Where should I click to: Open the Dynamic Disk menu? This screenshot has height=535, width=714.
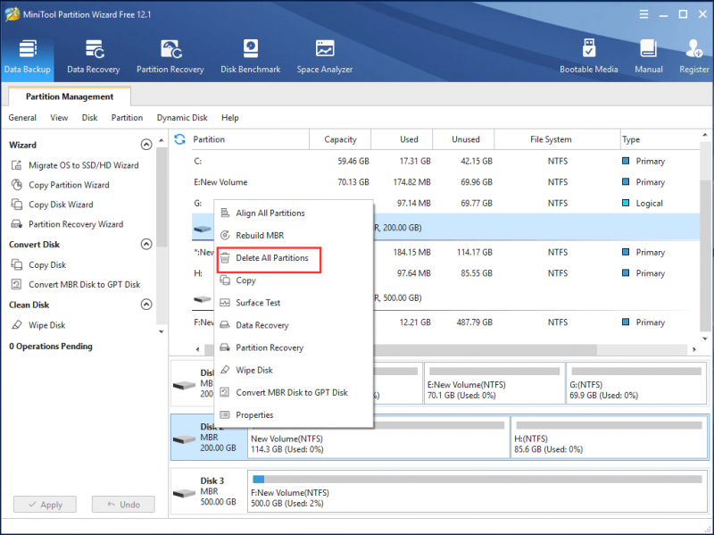[182, 118]
